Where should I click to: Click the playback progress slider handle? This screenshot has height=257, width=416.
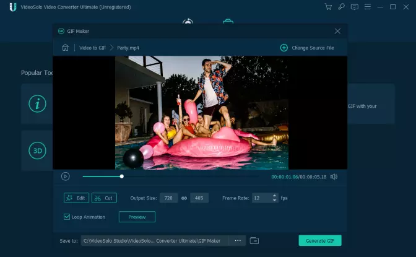click(x=121, y=176)
